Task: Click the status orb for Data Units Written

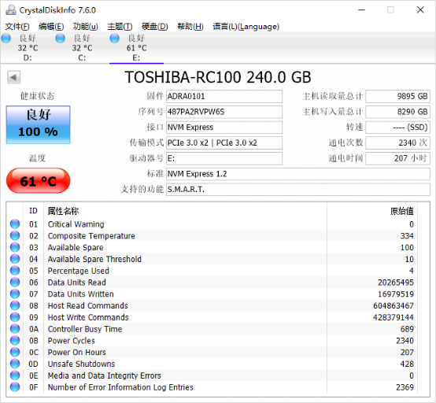Action: pos(15,294)
